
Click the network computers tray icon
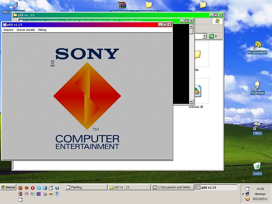coord(248,194)
